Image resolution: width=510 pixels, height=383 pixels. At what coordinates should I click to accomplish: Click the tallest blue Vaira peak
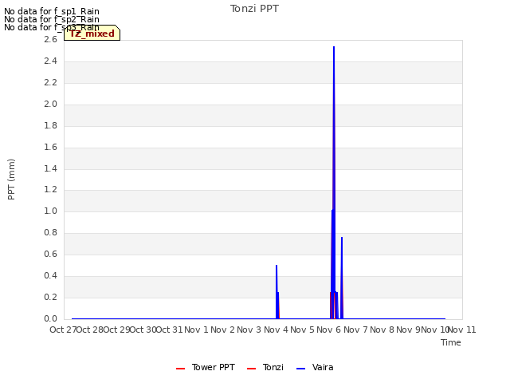[334, 48]
